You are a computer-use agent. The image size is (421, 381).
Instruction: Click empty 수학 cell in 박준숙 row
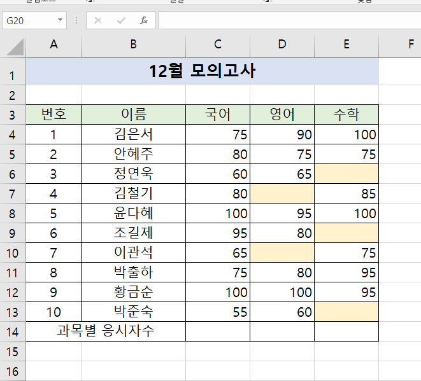(346, 312)
